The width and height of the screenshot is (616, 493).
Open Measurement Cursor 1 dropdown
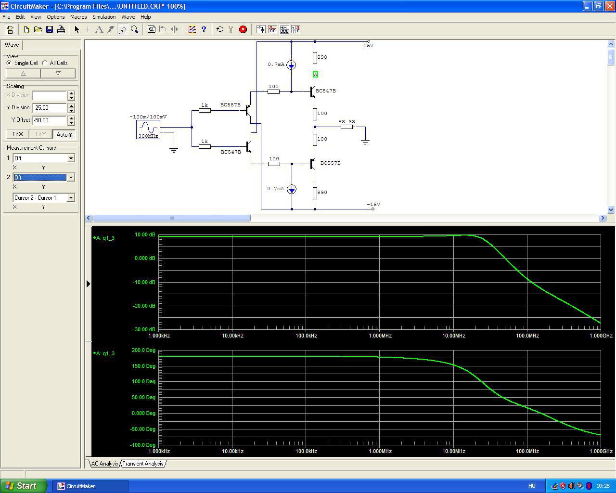pyautogui.click(x=71, y=158)
